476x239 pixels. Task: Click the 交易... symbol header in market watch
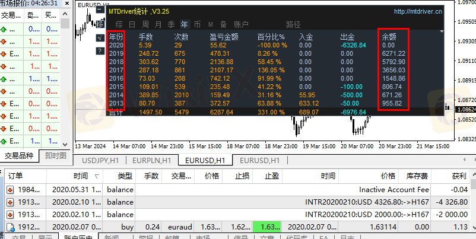[11, 15]
